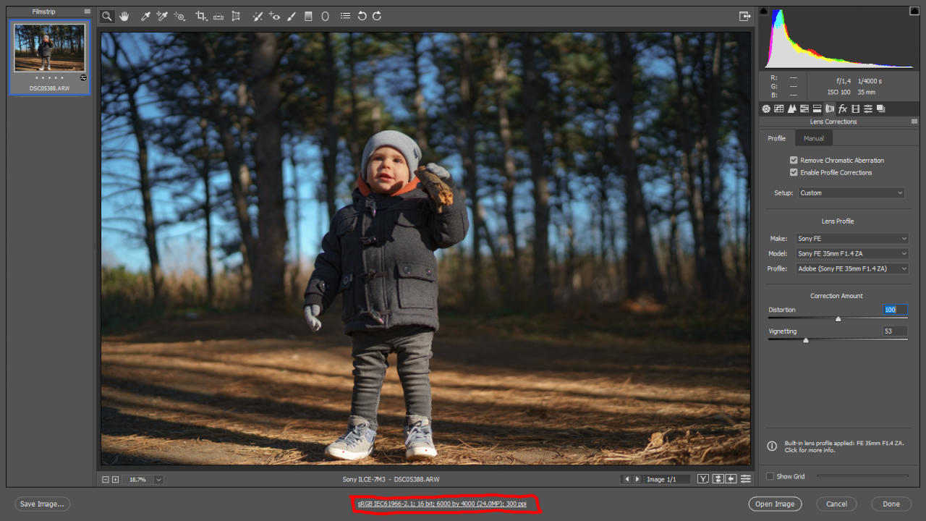Adjust the Show Grid size slider
The height and width of the screenshot is (521, 926).
click(x=862, y=476)
